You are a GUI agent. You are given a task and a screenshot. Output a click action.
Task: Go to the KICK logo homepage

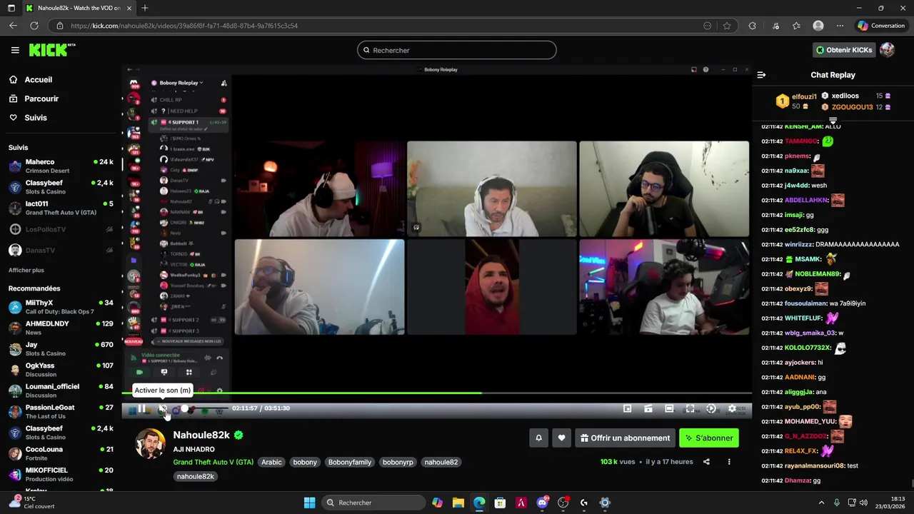coord(51,50)
